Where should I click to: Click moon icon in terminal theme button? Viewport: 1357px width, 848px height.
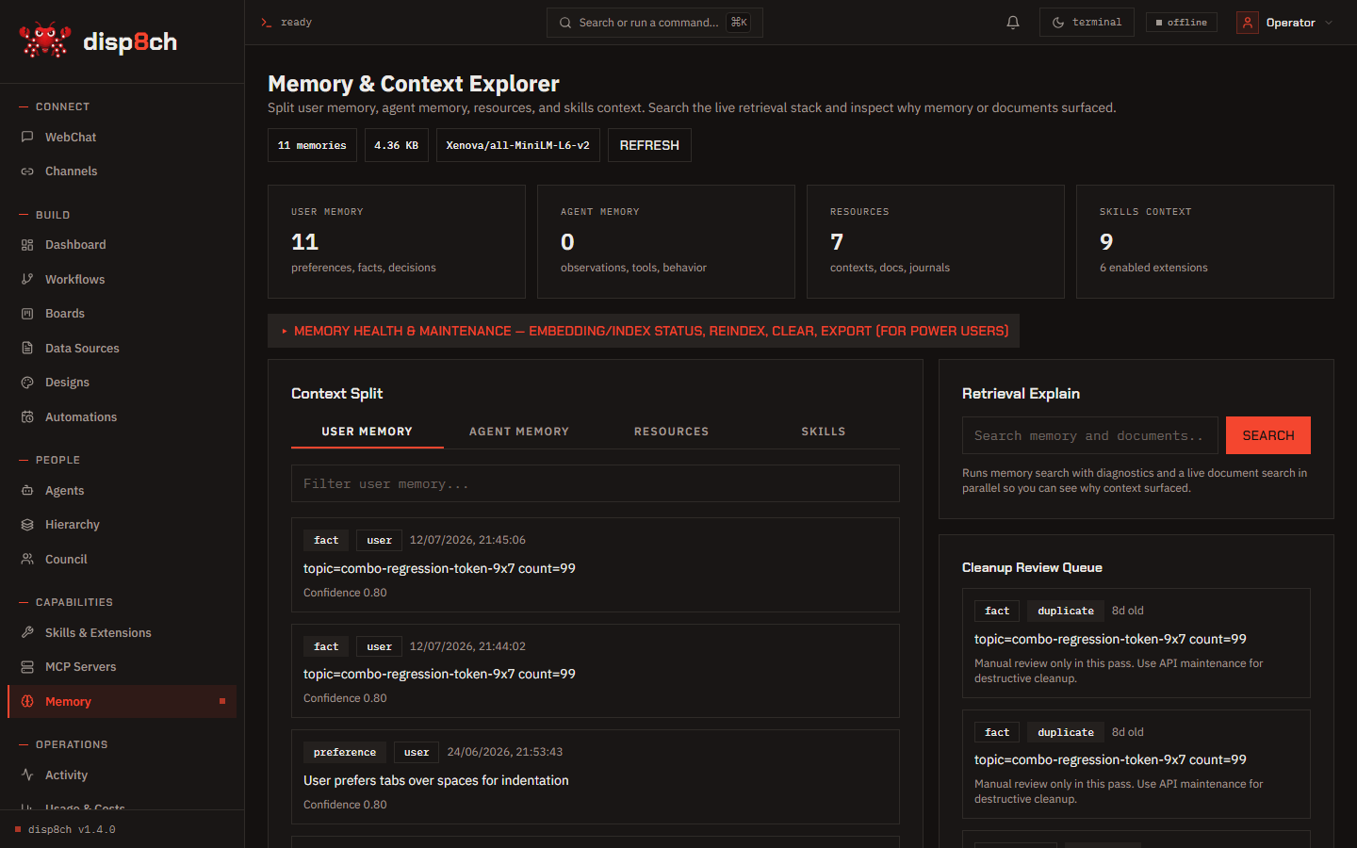[x=1058, y=23]
